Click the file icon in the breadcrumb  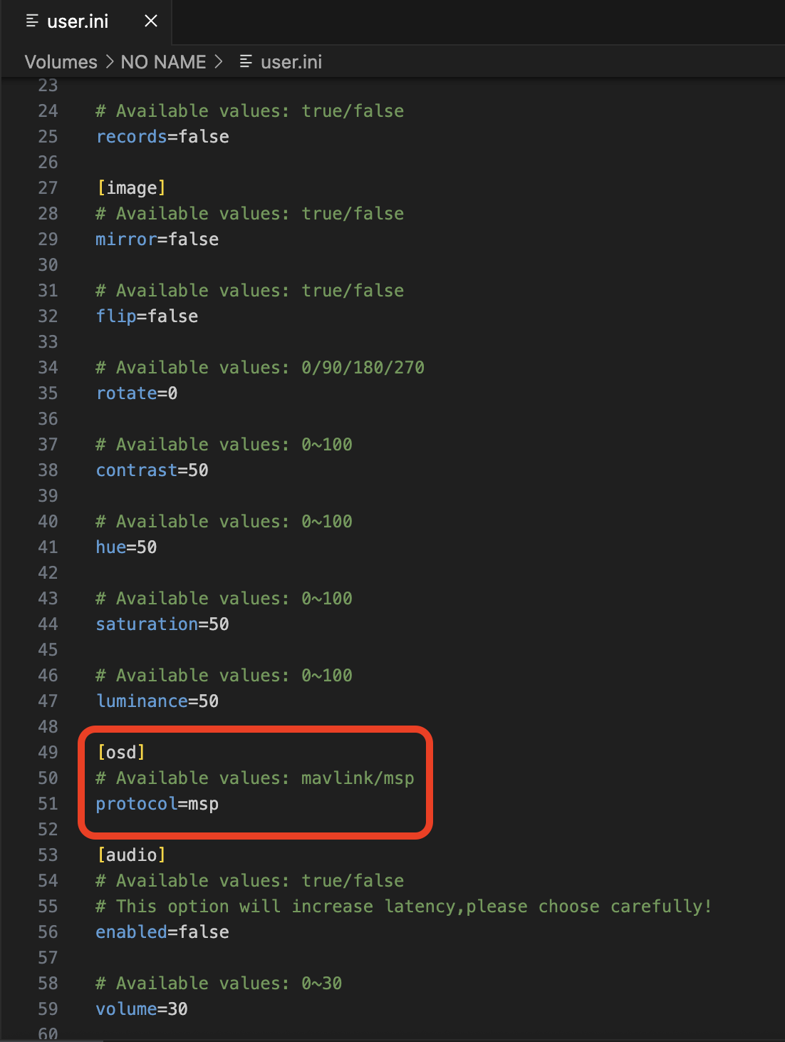click(246, 62)
